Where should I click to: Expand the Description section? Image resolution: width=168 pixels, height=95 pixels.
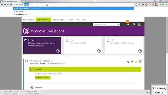point(32,88)
